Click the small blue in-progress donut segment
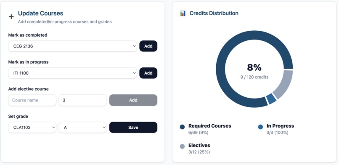Image resolution: width=339 pixels, height=165 pixels. 271,99
